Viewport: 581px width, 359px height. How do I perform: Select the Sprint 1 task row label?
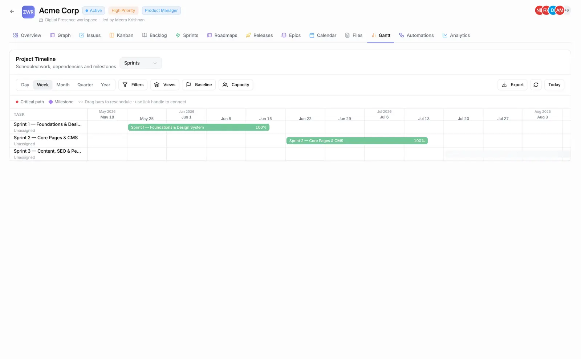click(48, 124)
